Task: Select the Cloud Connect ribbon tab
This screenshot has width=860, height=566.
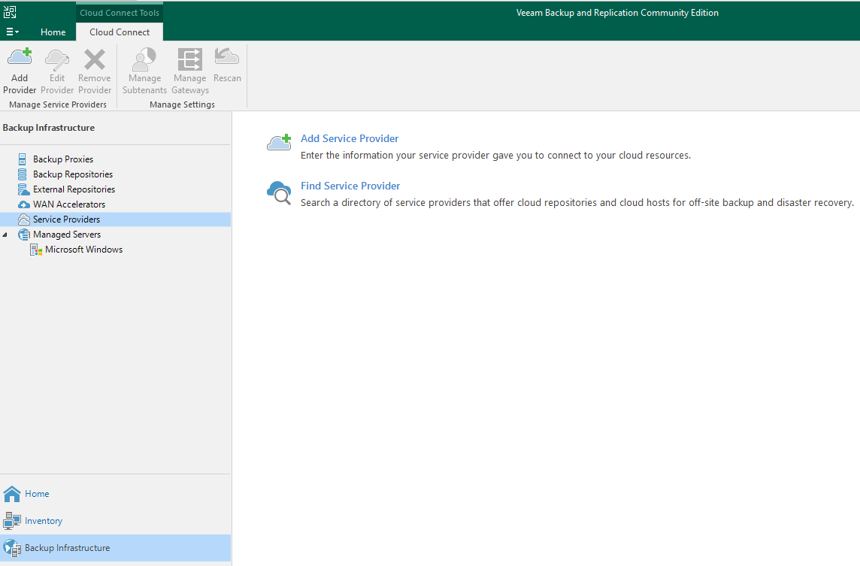Action: (x=120, y=32)
